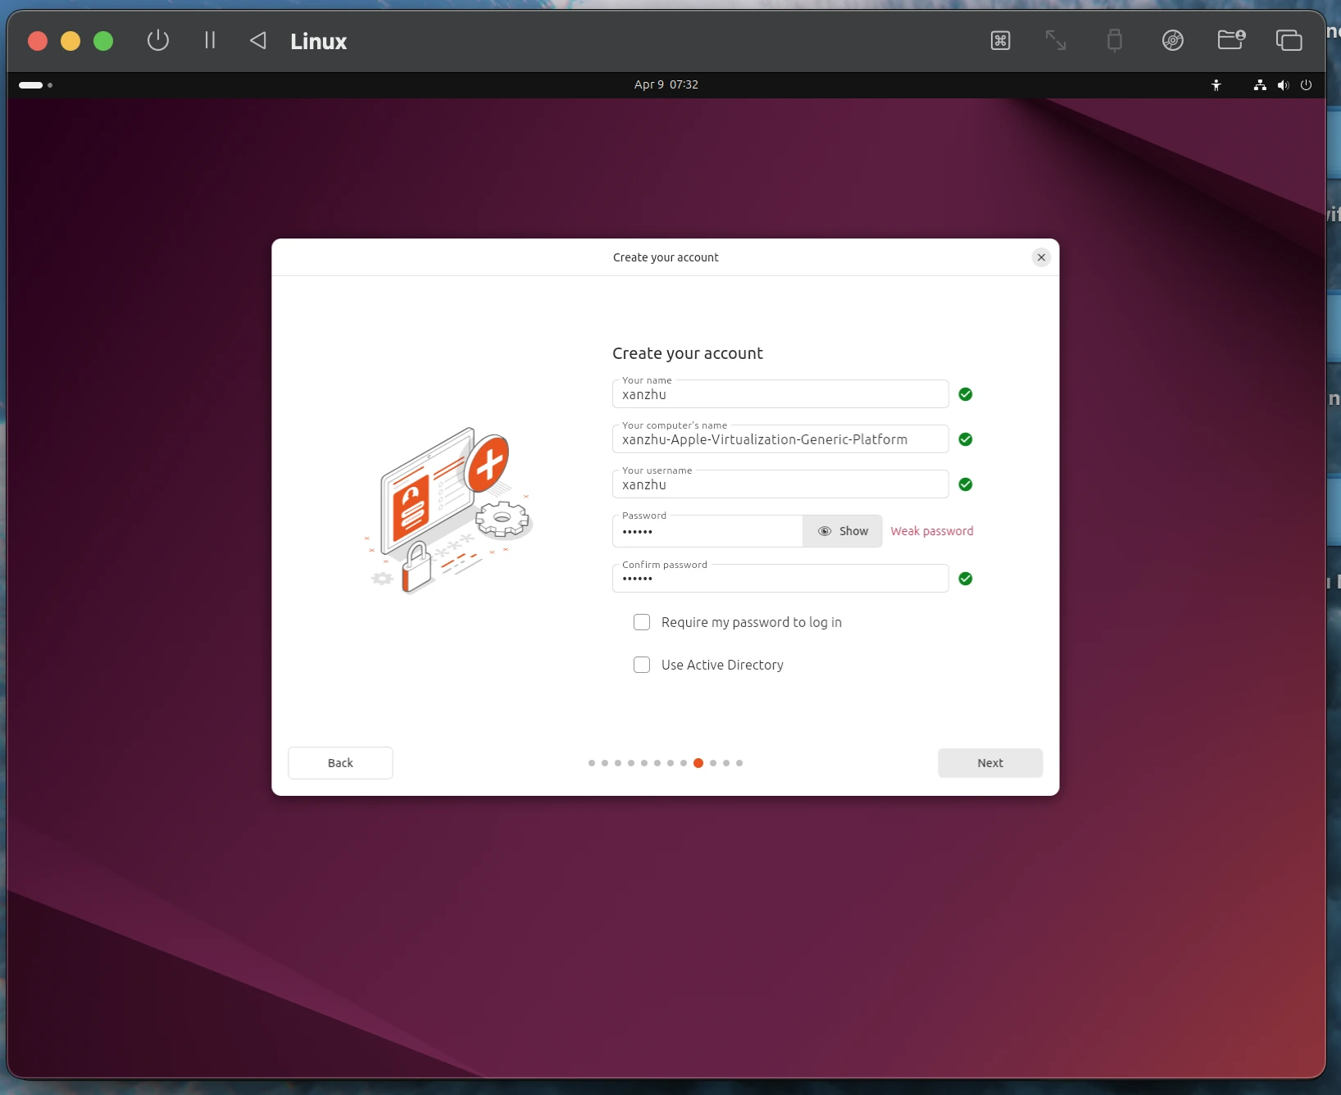The height and width of the screenshot is (1095, 1341).
Task: Click the volume icon in top bar
Action: tap(1283, 85)
